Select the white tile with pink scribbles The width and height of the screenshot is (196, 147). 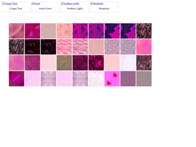tap(96, 79)
